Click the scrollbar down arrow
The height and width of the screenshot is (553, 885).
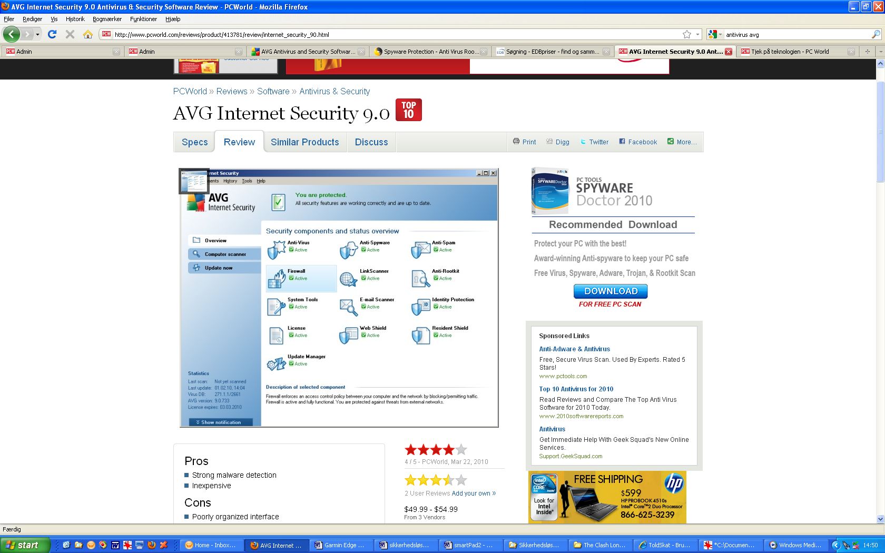pos(880,519)
